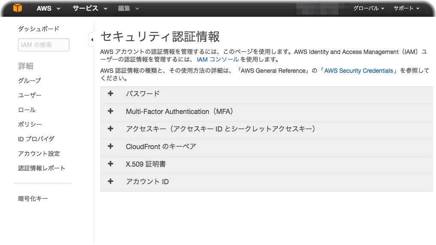436x245 pixels.
Task: Open the AWS dropdown menu
Action: click(x=48, y=8)
